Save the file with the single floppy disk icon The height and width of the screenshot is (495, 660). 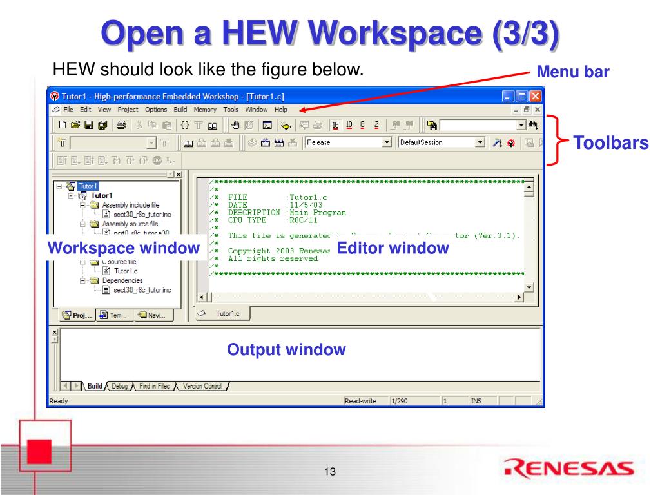(x=89, y=124)
